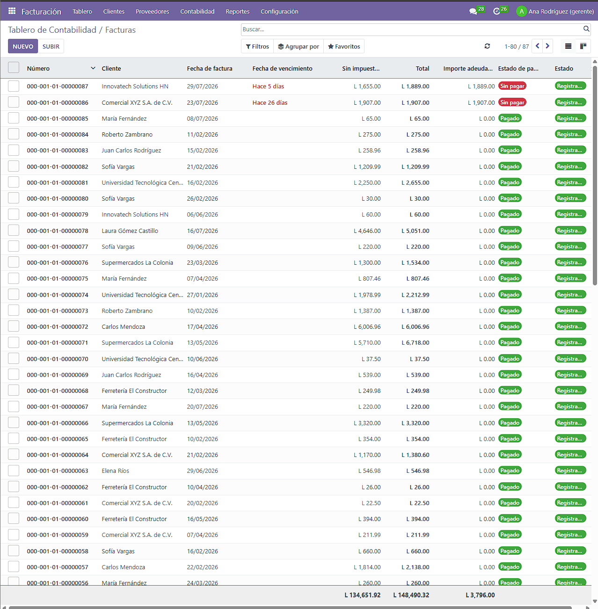Click the search magnifier icon
The image size is (598, 609).
pos(586,29)
